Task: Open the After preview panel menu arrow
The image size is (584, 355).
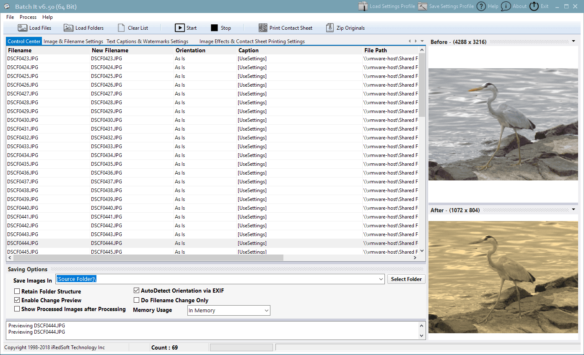Action: click(574, 210)
